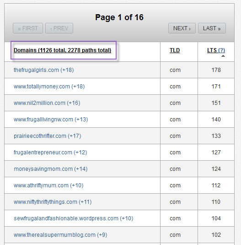Select LTS value 110
The width and height of the screenshot is (241, 245).
coord(216,202)
